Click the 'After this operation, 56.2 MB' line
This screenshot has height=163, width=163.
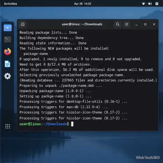pos(87,70)
